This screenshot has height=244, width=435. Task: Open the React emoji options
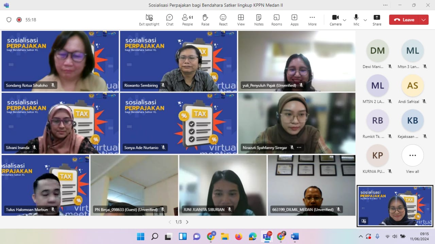[x=223, y=20]
